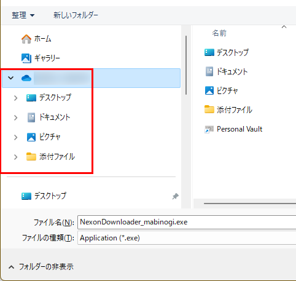Viewport: 296px width, 281px height.
Task: Select ピクチャ in the navigation tree
Action: (50, 137)
